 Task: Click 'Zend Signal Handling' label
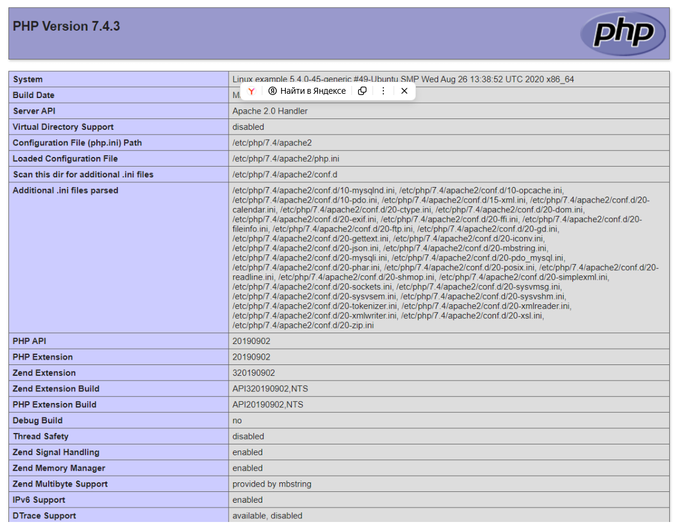pos(56,453)
